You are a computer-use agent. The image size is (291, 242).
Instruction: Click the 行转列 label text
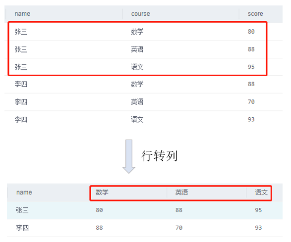pos(159,156)
